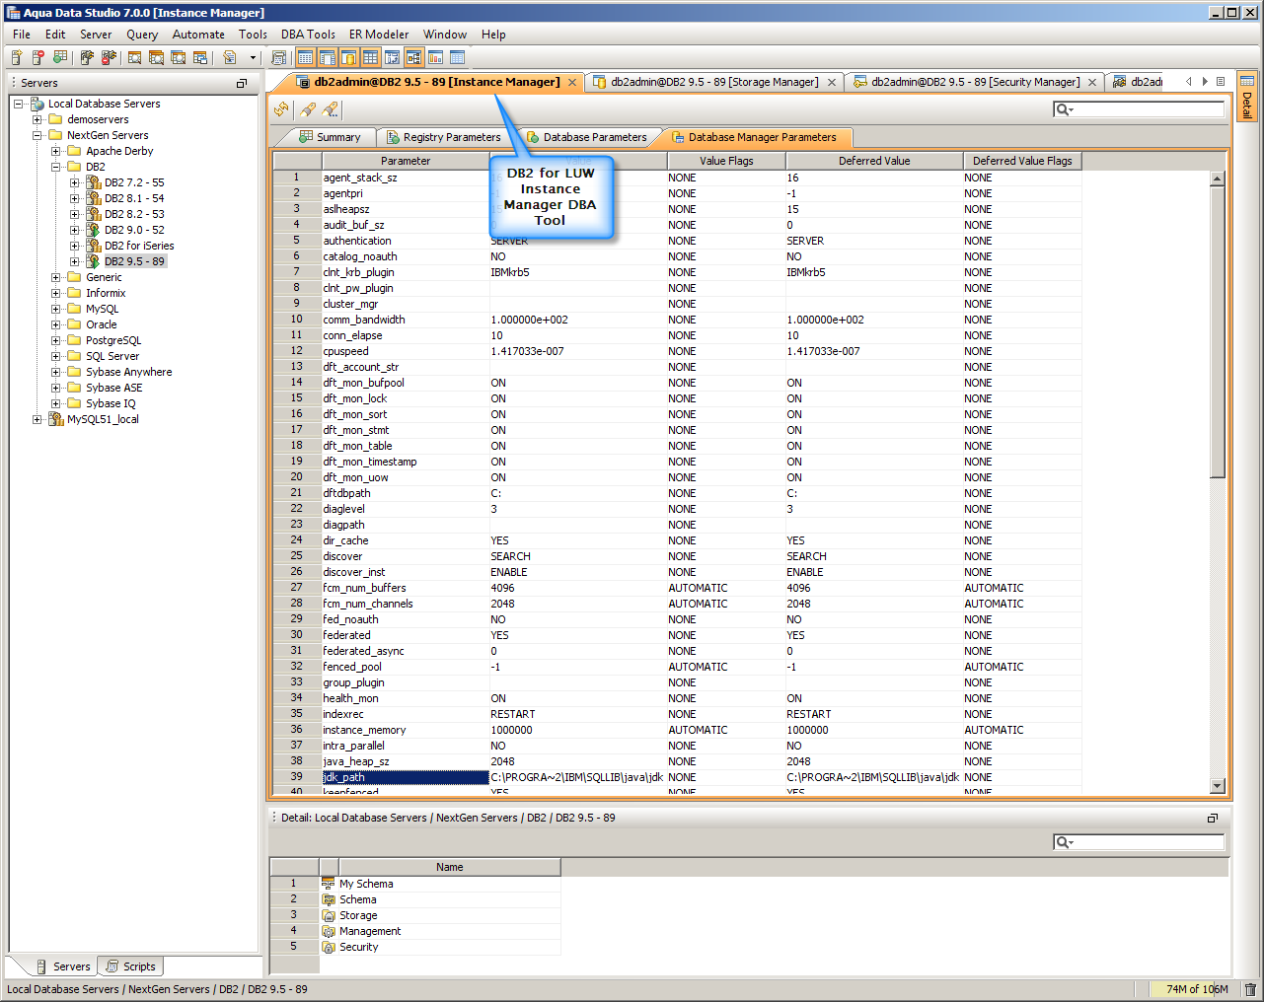This screenshot has height=1002, width=1264.
Task: Click the Value Flags column header
Action: click(x=726, y=161)
